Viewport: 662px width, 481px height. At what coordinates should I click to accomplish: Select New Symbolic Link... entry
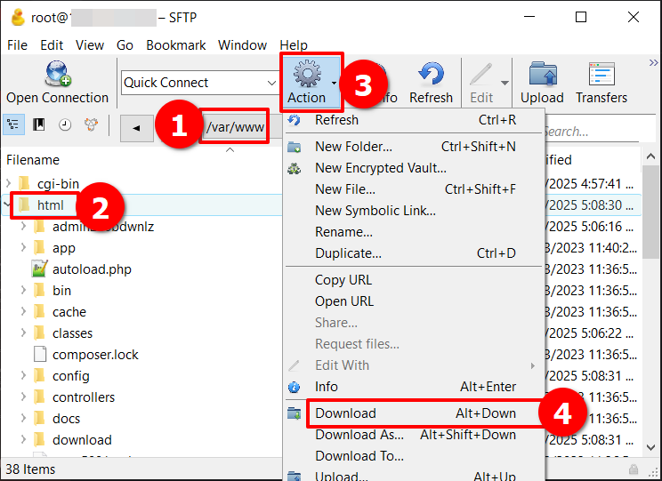pos(414,211)
